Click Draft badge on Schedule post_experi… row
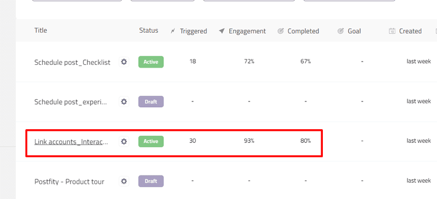This screenshot has height=199, width=437. tap(151, 101)
